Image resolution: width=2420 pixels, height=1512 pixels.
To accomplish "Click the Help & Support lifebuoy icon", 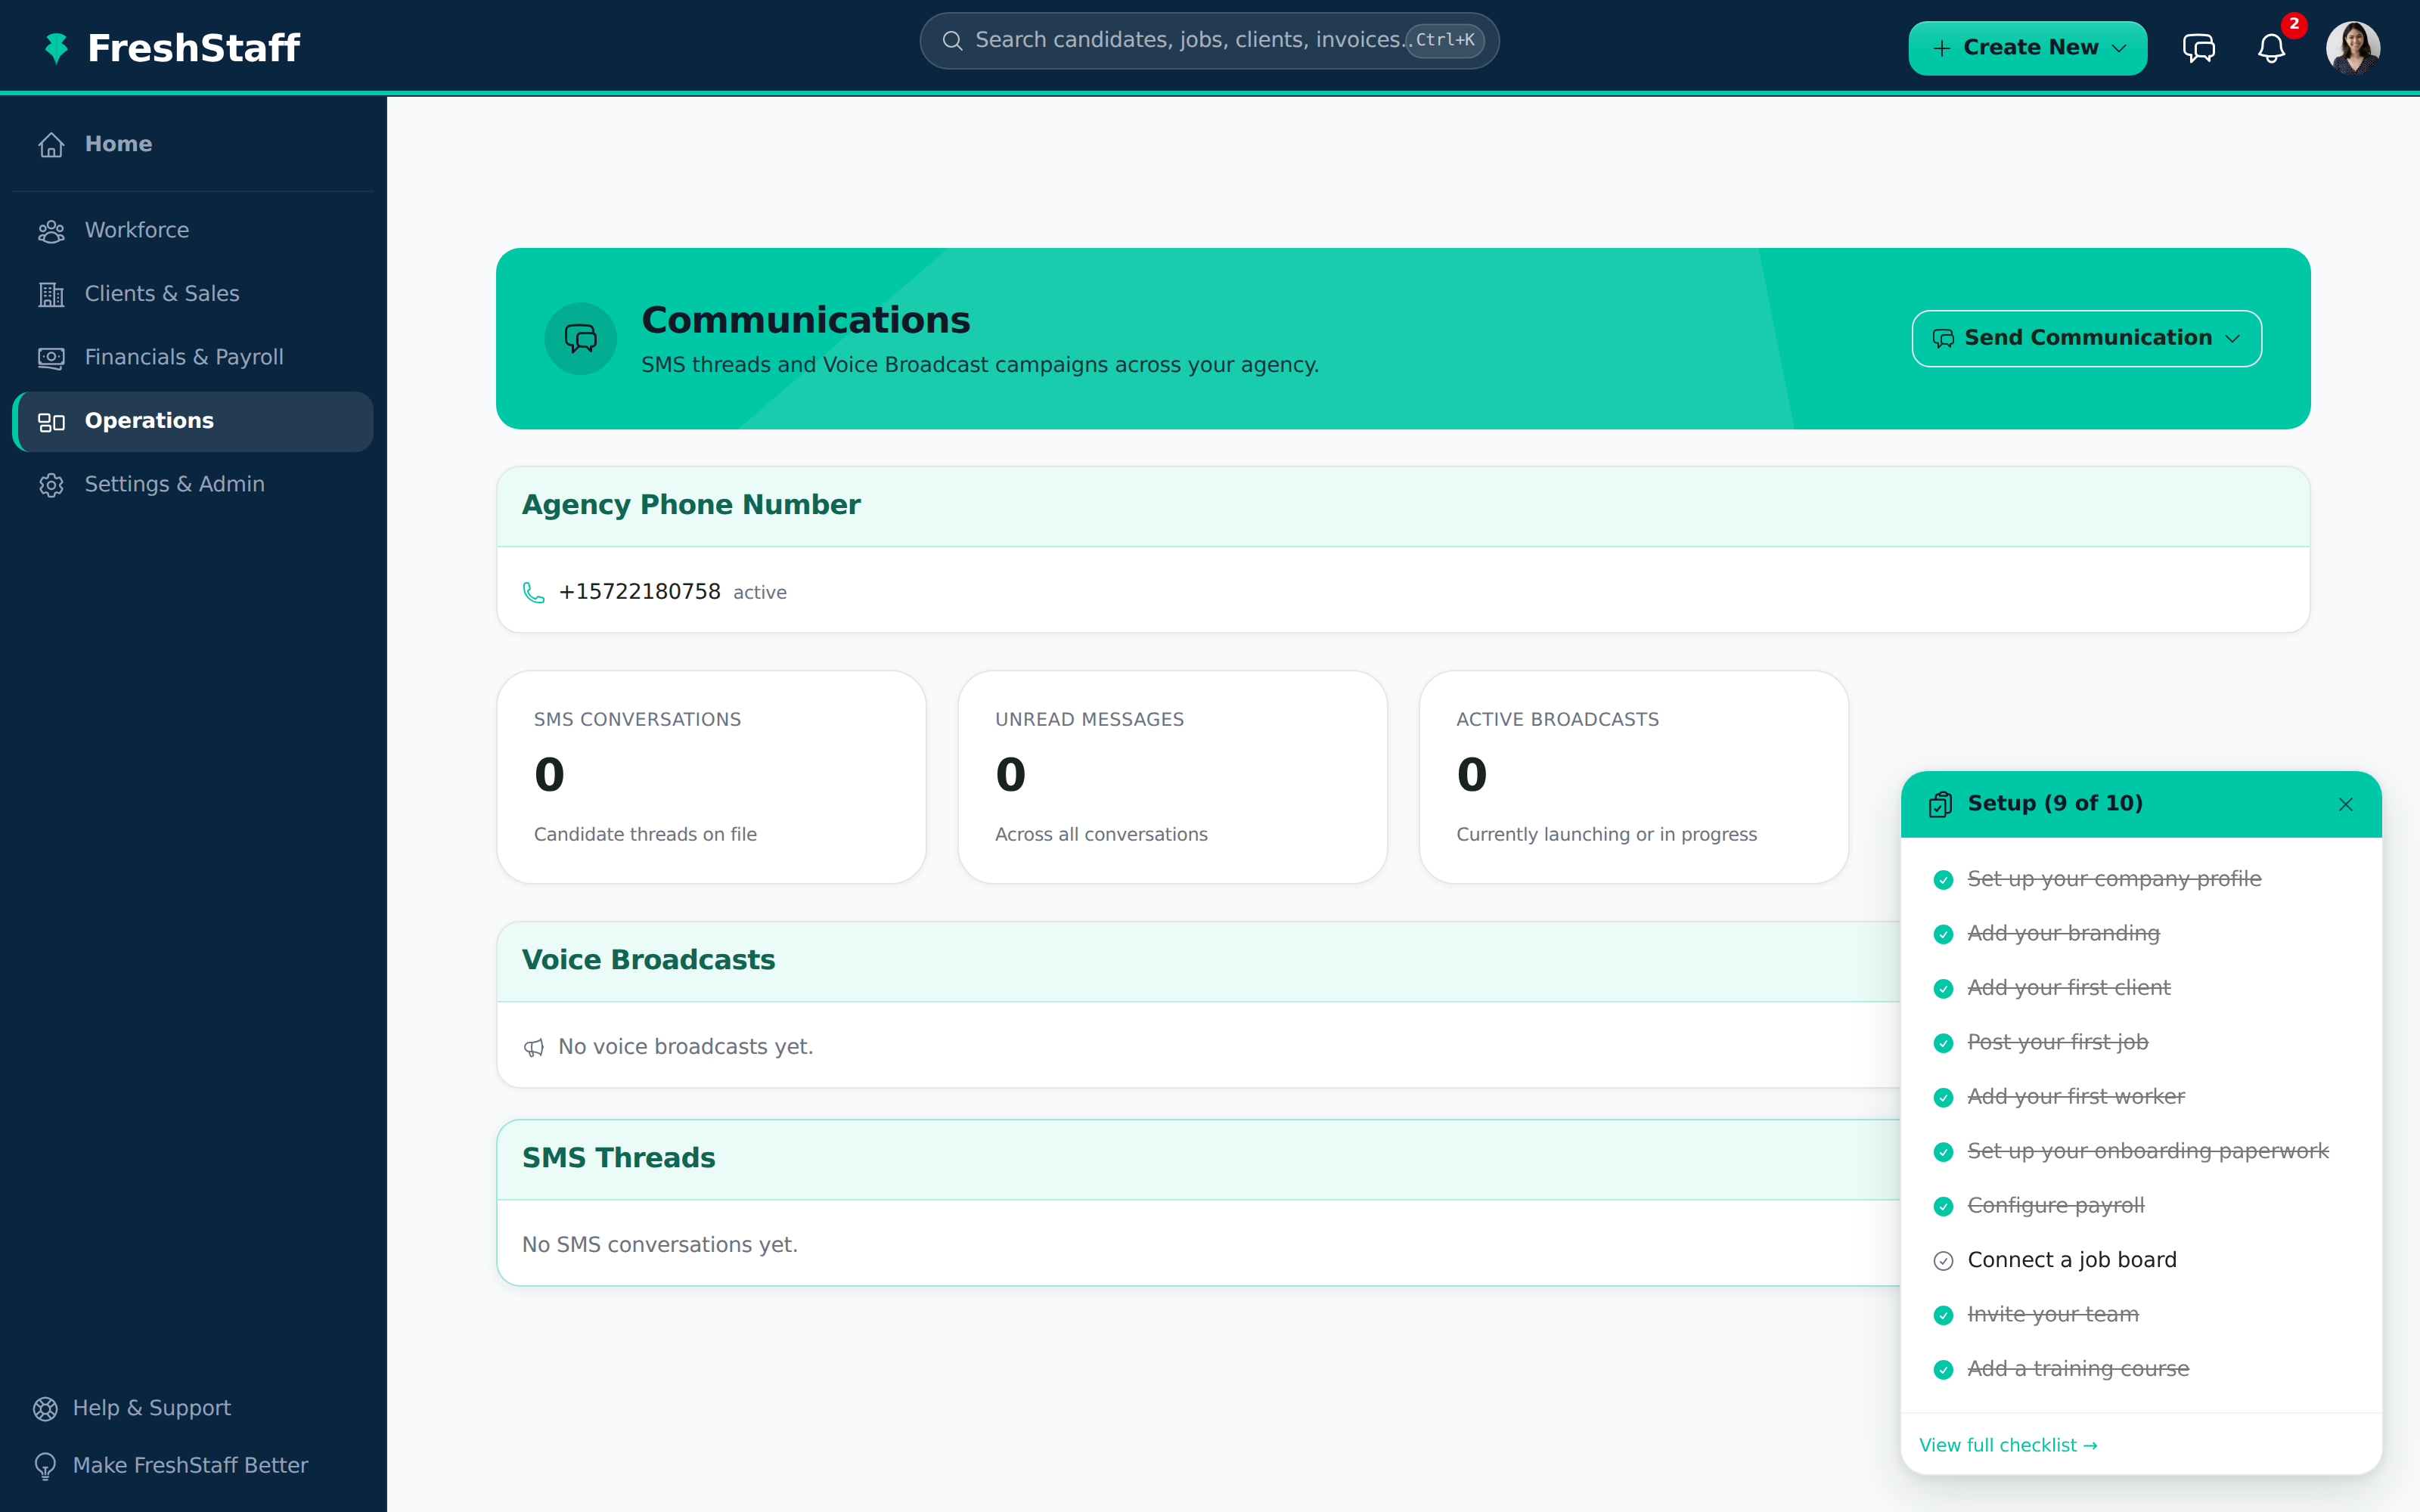I will tap(45, 1409).
